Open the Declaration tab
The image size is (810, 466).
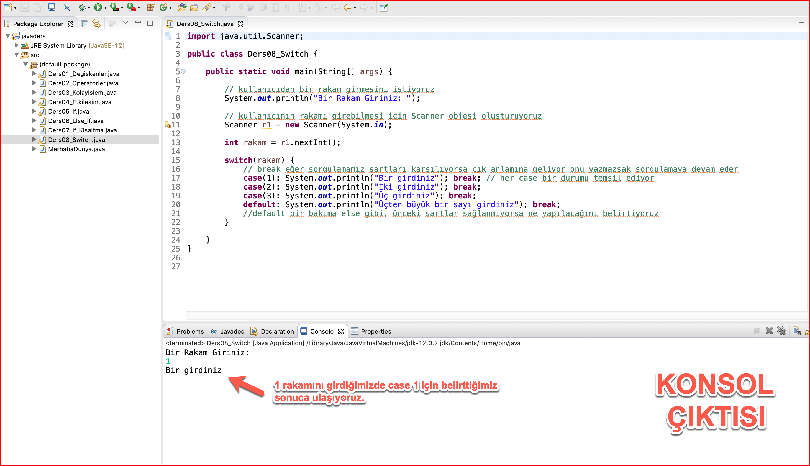coord(272,331)
